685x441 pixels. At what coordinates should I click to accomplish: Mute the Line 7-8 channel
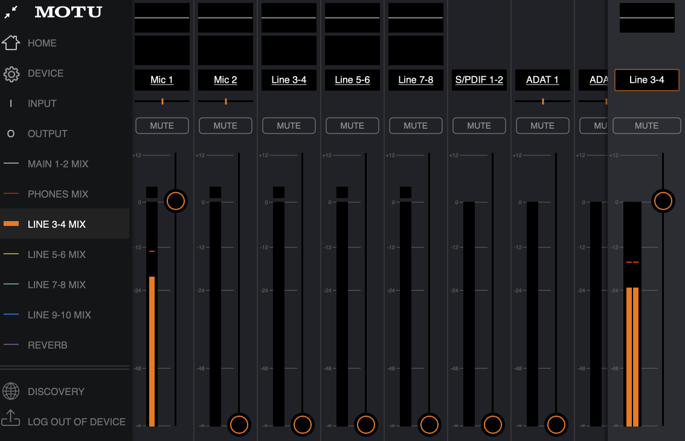pyautogui.click(x=416, y=126)
